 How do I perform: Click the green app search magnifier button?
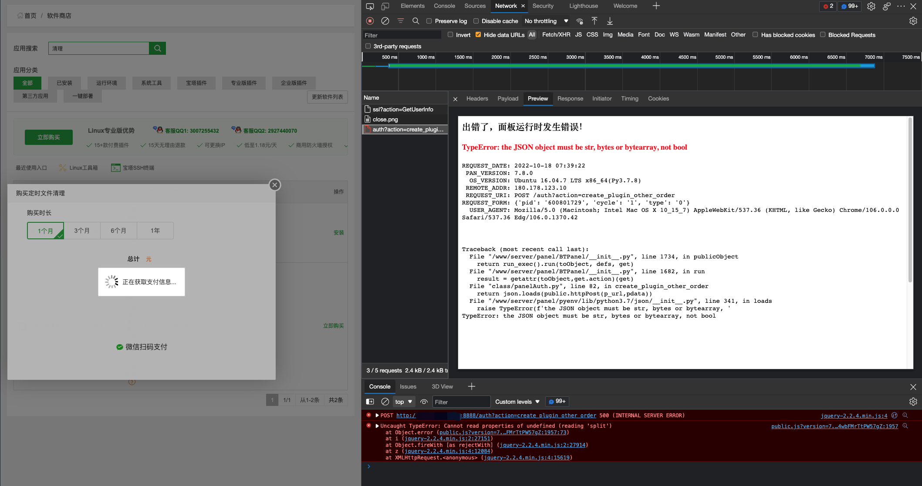pyautogui.click(x=158, y=48)
